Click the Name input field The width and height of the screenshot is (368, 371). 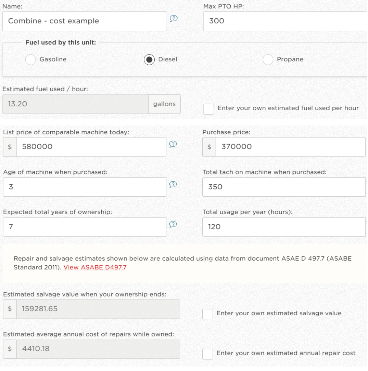pyautogui.click(x=85, y=21)
